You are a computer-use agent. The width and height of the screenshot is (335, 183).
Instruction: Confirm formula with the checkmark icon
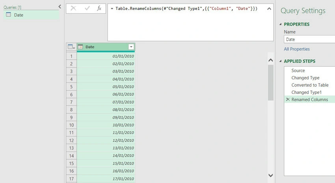tap(87, 8)
